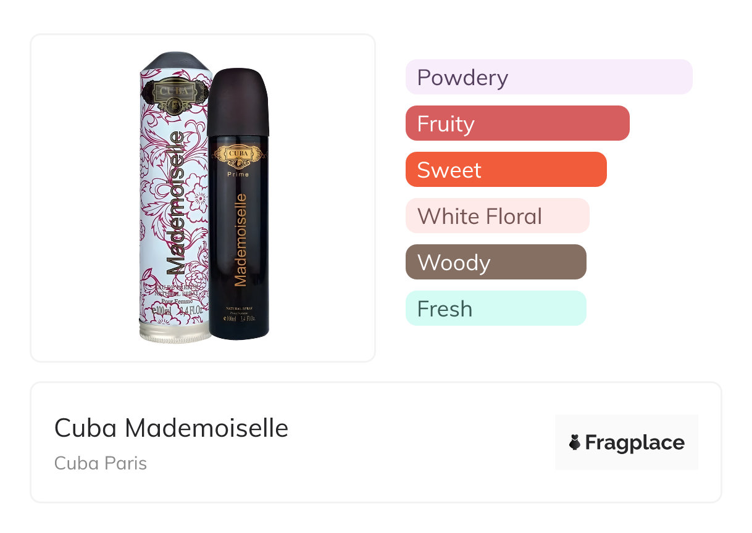
Task: Click the Cuba badge on floral tin
Action: tap(175, 94)
